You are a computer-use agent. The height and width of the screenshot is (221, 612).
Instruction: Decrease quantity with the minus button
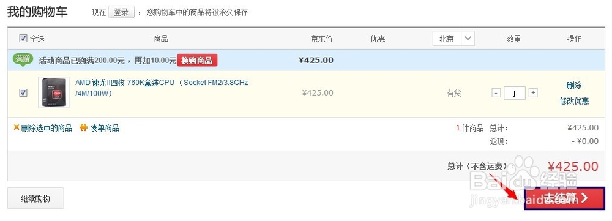496,93
